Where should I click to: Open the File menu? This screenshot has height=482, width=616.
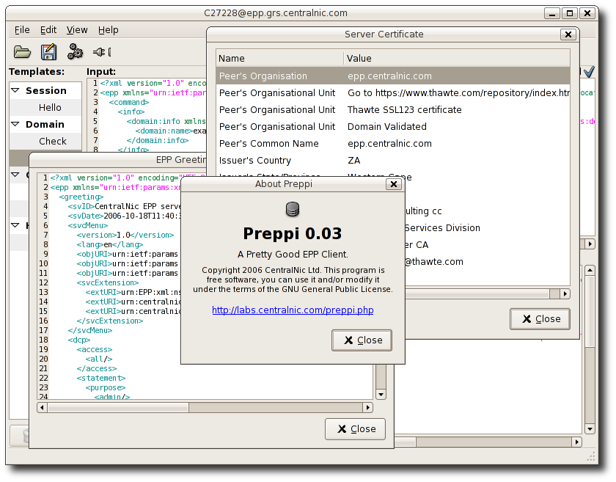tap(22, 30)
